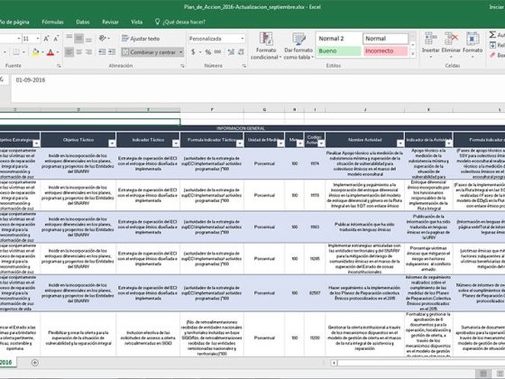This screenshot has height=379, width=505.
Task: Apply the Normal cell style
Action: (386, 39)
